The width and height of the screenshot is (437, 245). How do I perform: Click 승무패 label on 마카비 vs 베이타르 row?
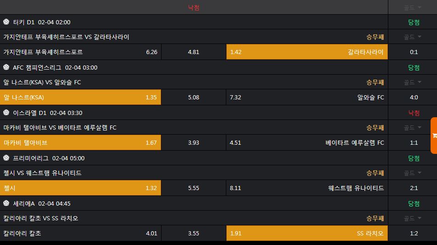point(375,128)
